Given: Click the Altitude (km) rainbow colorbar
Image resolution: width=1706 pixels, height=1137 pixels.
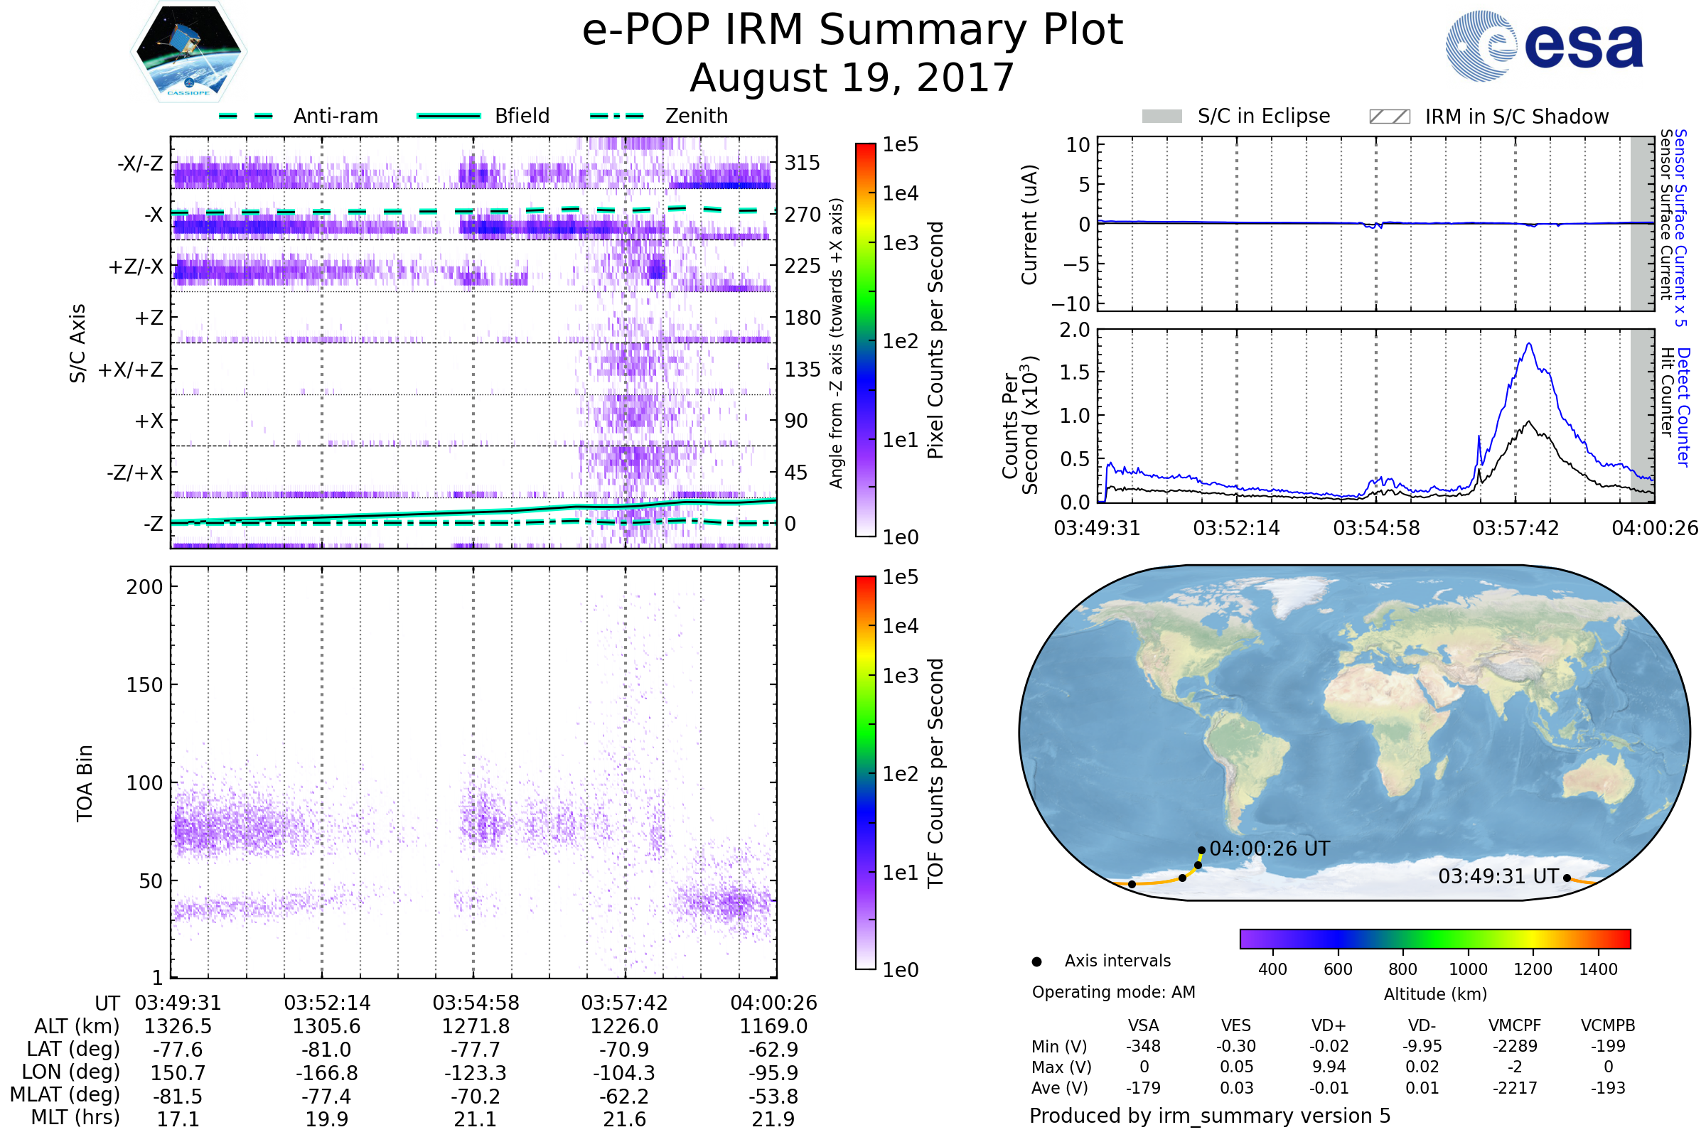Looking at the screenshot, I should tap(1434, 939).
